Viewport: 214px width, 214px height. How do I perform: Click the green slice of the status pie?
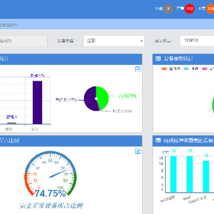[x=102, y=97]
